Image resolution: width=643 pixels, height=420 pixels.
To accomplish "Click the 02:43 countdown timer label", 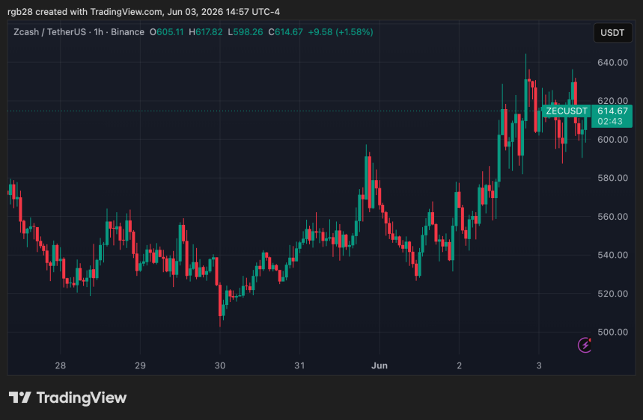I will [x=610, y=122].
